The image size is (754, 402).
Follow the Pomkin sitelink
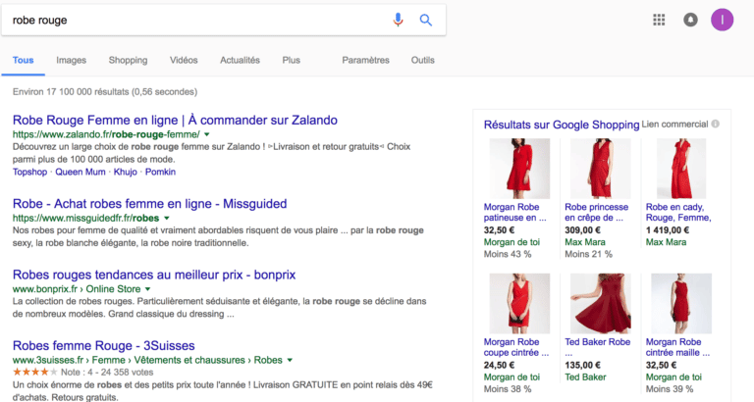[x=160, y=172]
